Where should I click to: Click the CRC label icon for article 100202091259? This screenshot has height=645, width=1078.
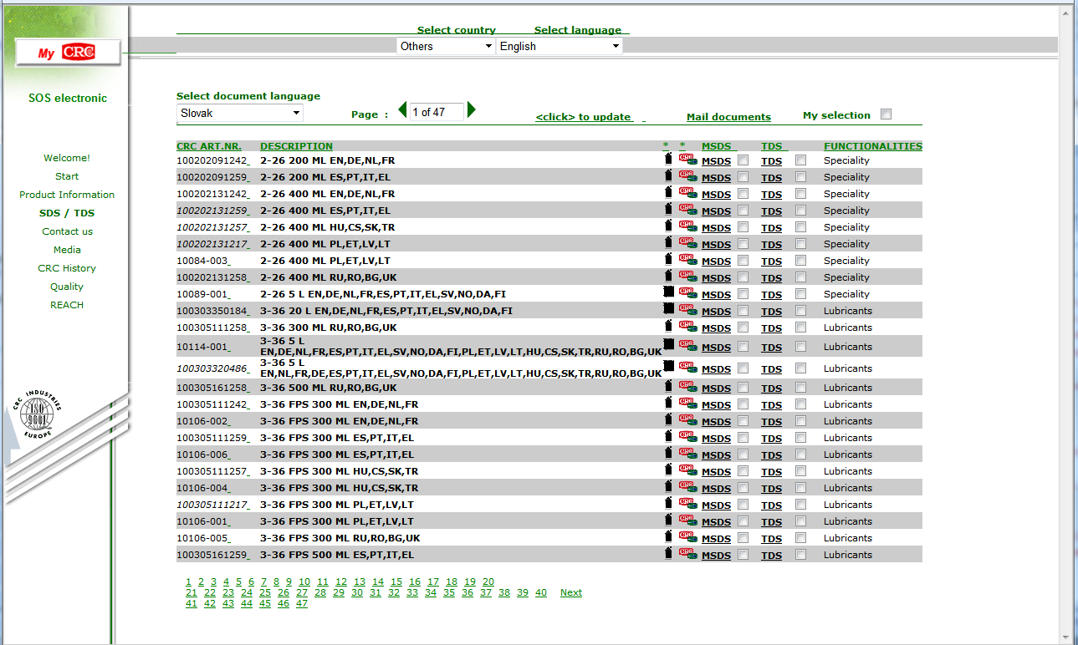687,175
